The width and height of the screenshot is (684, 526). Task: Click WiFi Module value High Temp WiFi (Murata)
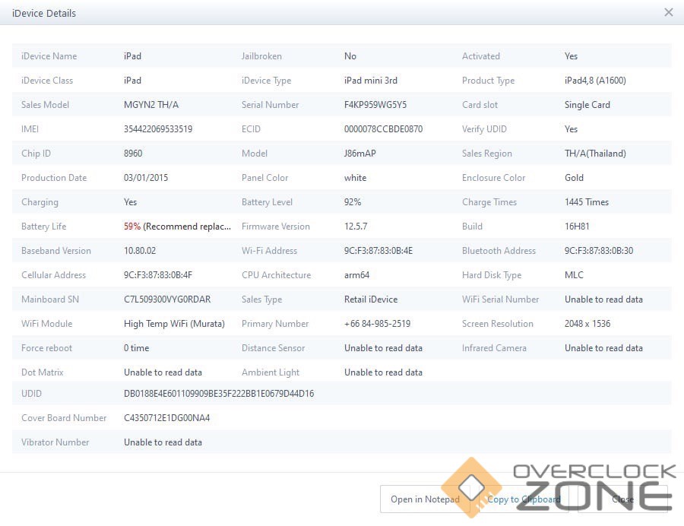tap(174, 324)
